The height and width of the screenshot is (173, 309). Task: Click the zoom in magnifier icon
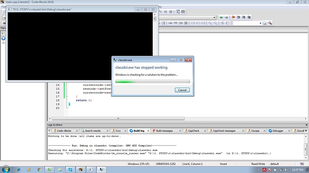tap(210, 23)
